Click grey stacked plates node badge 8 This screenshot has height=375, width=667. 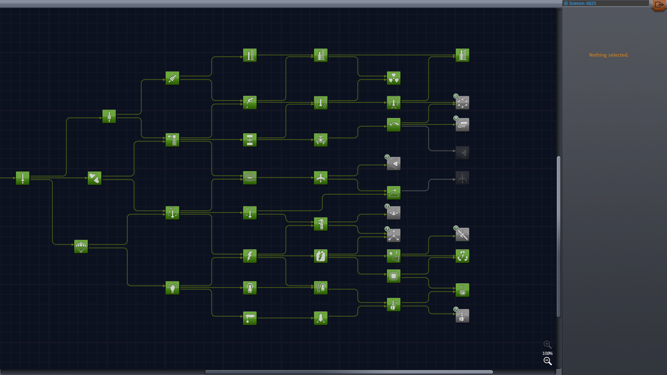point(462,124)
